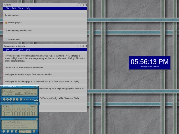This screenshot has height=134, width=179.
Task: Open Help menu in Introduction to Website window
Action: tap(28, 49)
